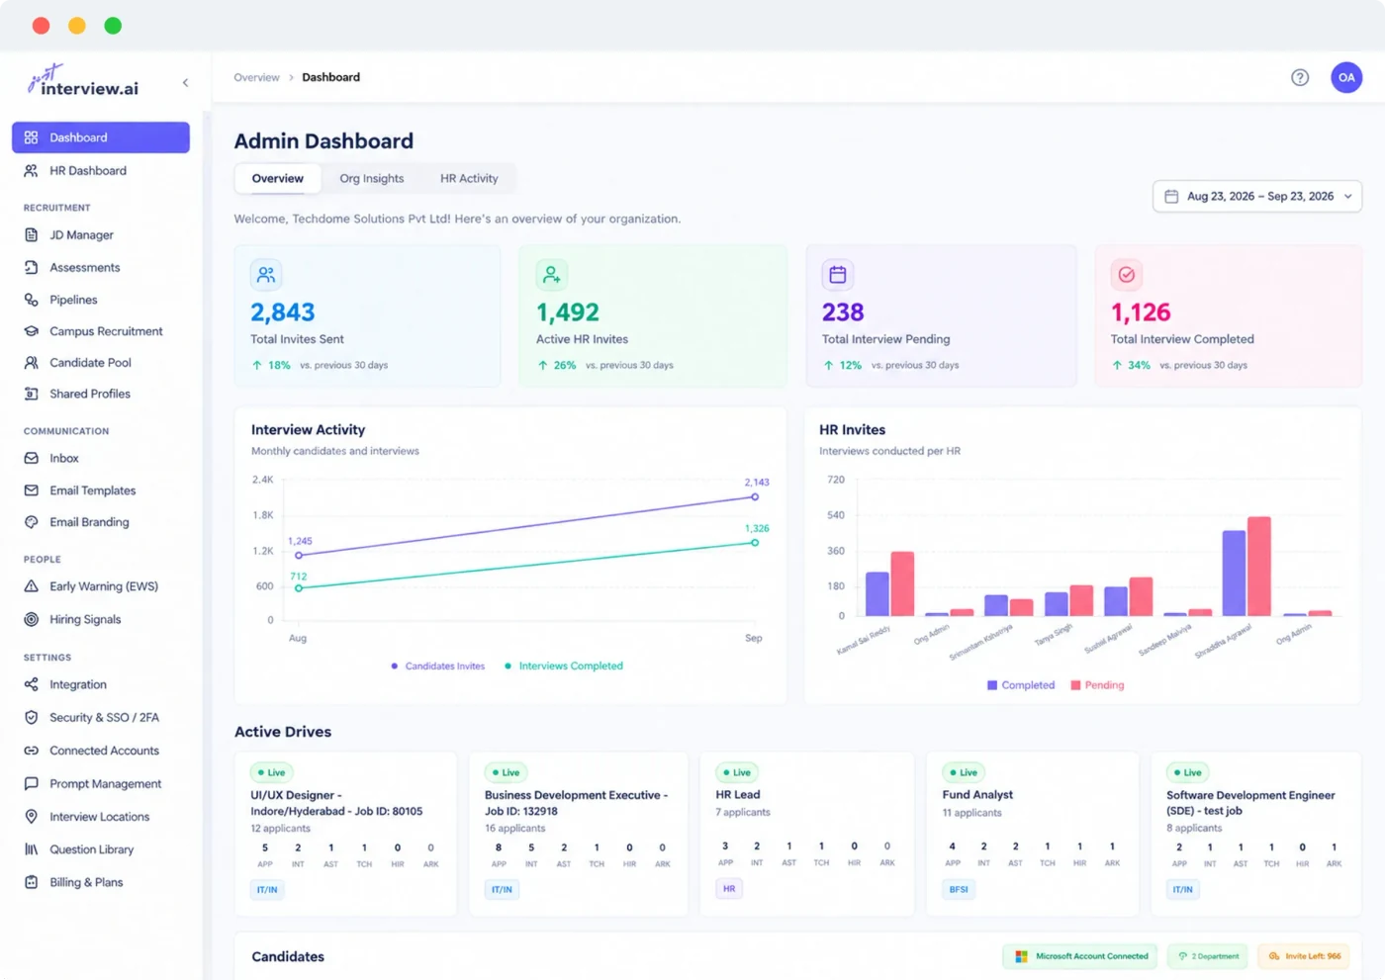
Task: Click the Hiring Signals target icon
Action: pyautogui.click(x=32, y=620)
